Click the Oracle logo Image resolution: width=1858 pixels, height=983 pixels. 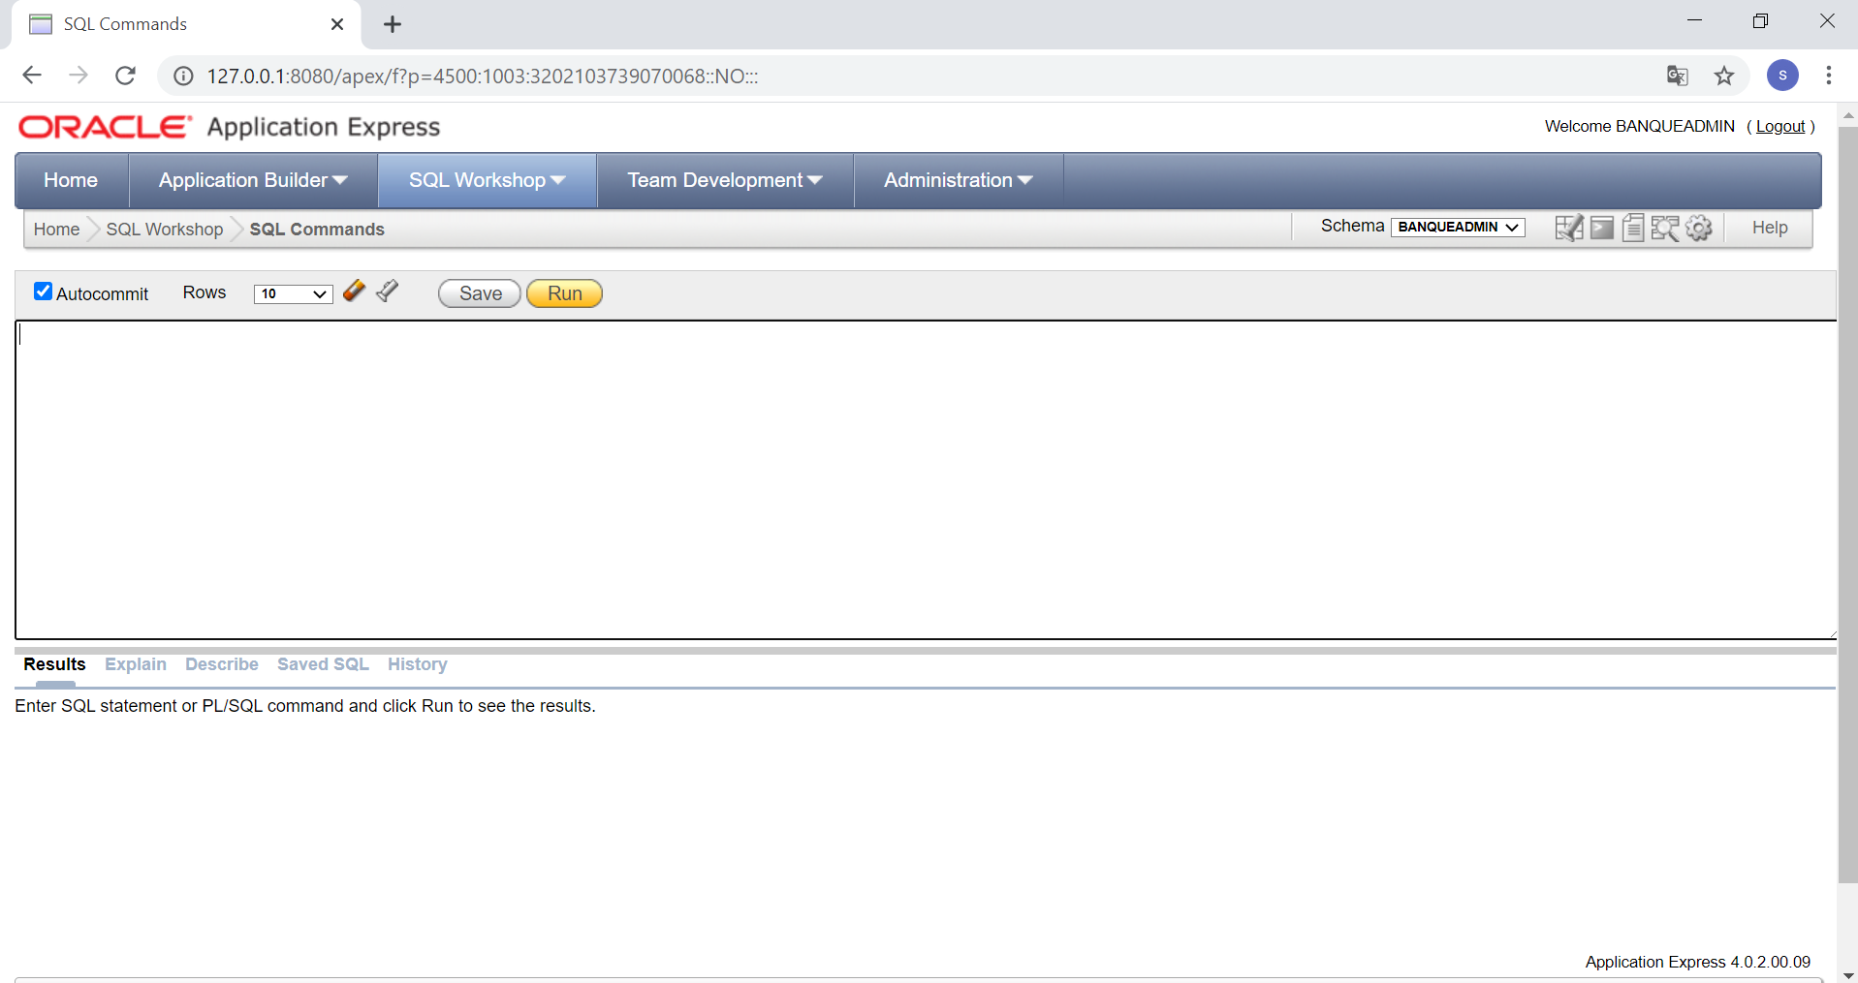coord(105,127)
